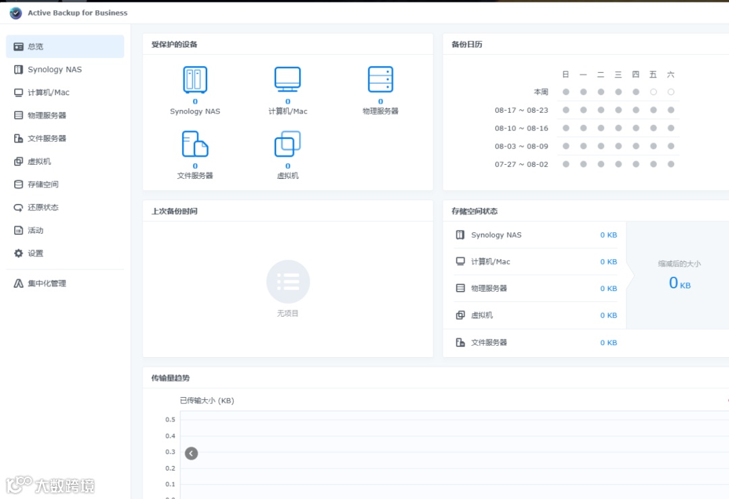Image resolution: width=729 pixels, height=499 pixels.
Task: Click the 设置 gear icon
Action: 19,253
